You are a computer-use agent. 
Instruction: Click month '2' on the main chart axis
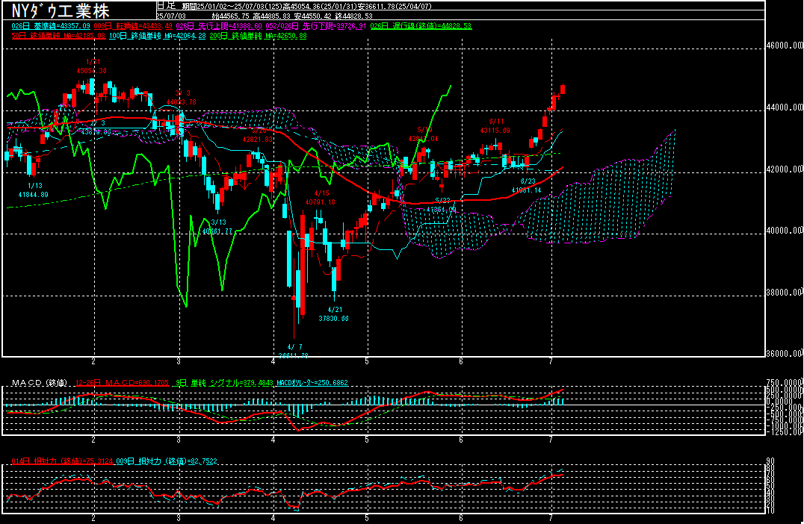coord(93,361)
